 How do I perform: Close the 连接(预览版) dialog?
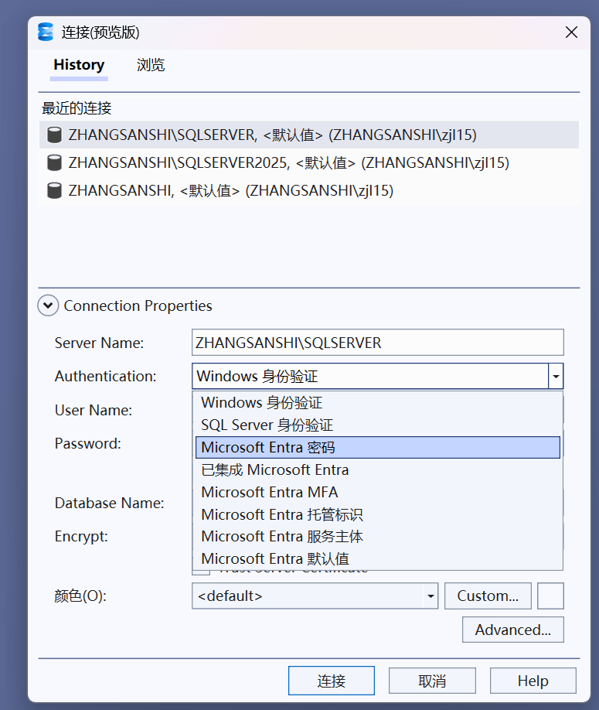[x=571, y=32]
